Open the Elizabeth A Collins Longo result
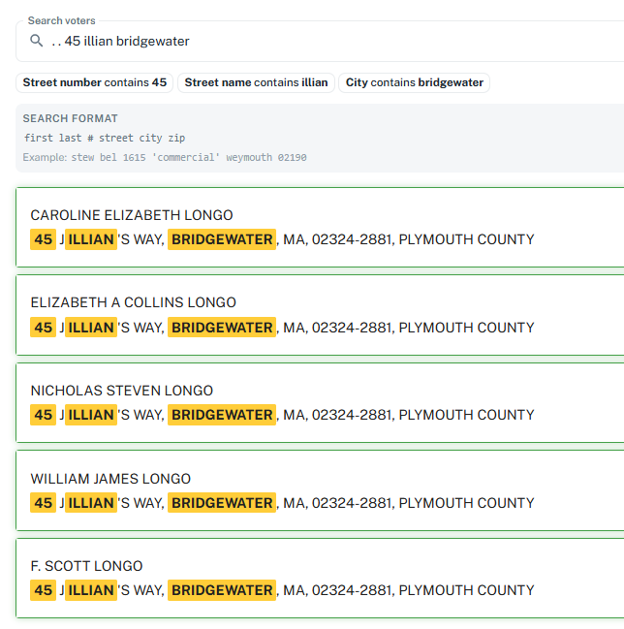This screenshot has height=629, width=624. click(134, 302)
